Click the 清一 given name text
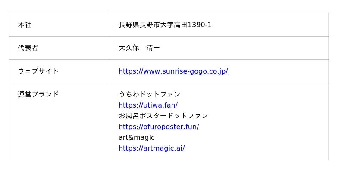Viewport: 345px width, 173px height. pyautogui.click(x=153, y=48)
